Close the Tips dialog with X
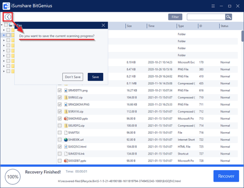 tap(103, 25)
